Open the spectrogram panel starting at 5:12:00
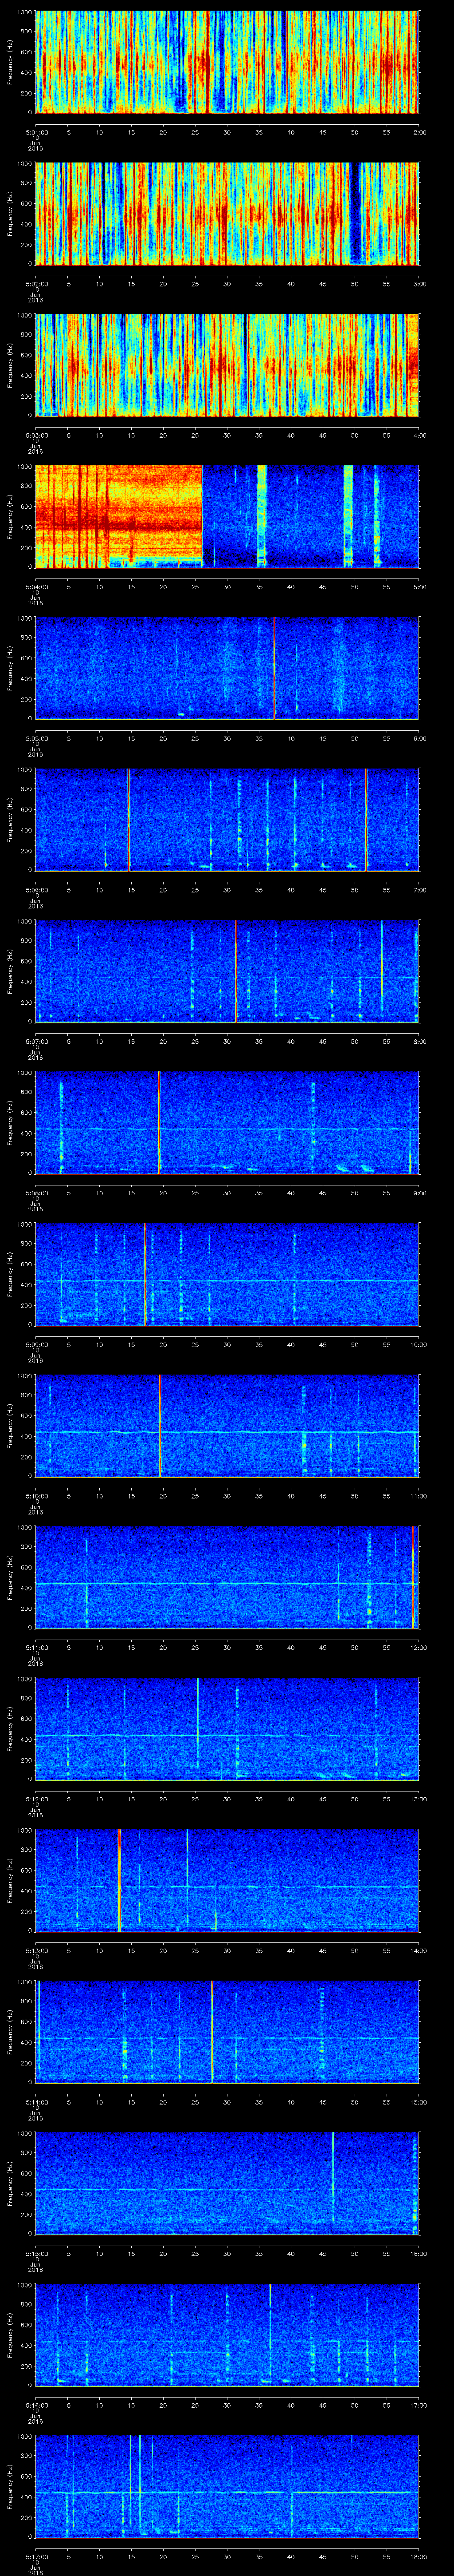The width and height of the screenshot is (454, 2576). (x=227, y=1728)
